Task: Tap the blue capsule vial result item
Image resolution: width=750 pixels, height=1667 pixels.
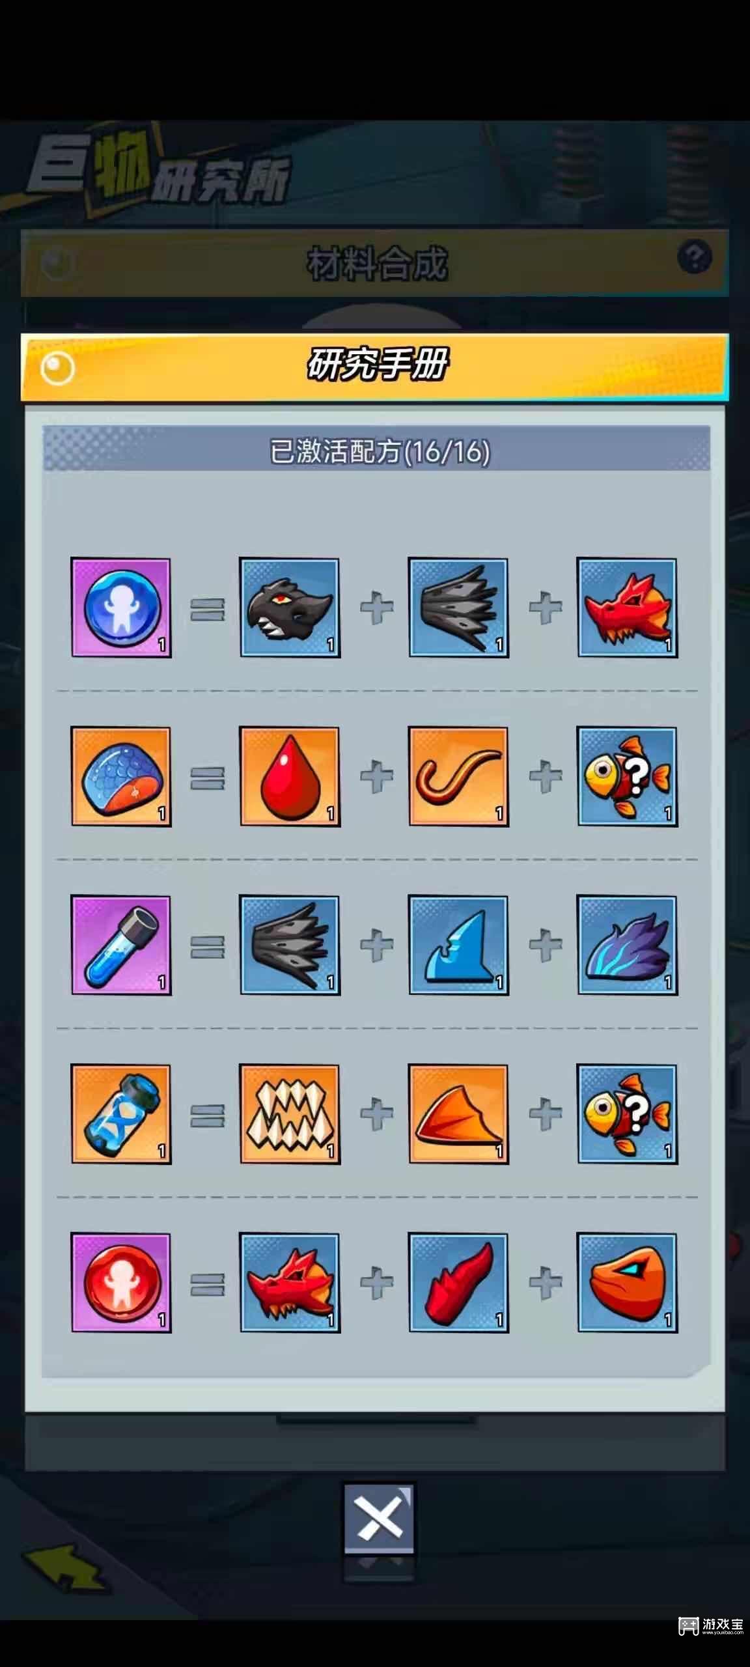Action: coord(121,1114)
